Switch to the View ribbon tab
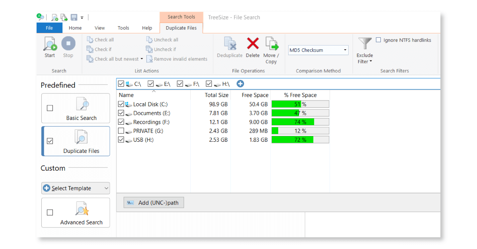 pyautogui.click(x=100, y=28)
